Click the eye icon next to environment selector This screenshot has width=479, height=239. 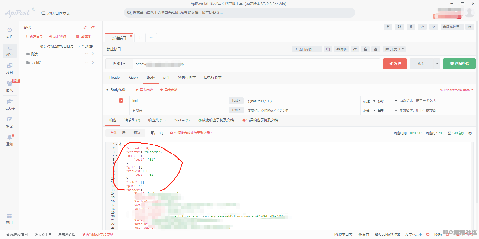(470, 27)
